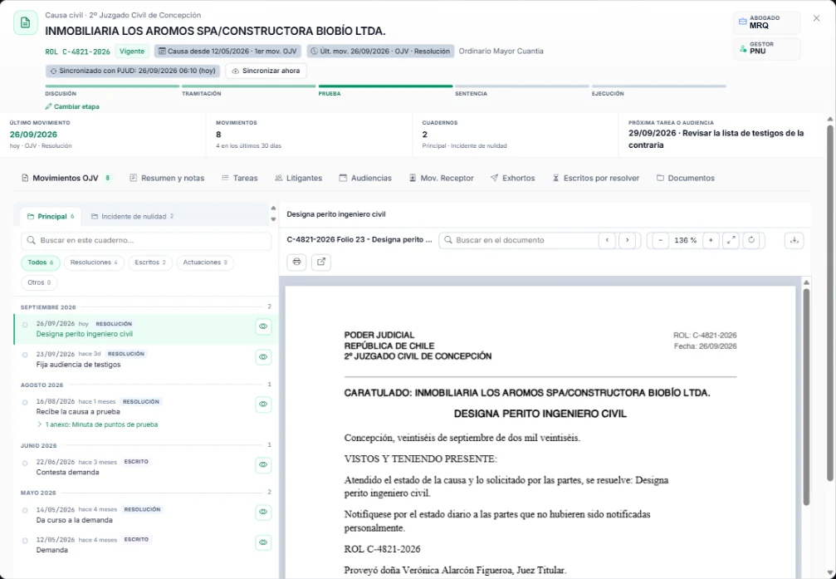Switch to the Audiencias tab

(365, 179)
